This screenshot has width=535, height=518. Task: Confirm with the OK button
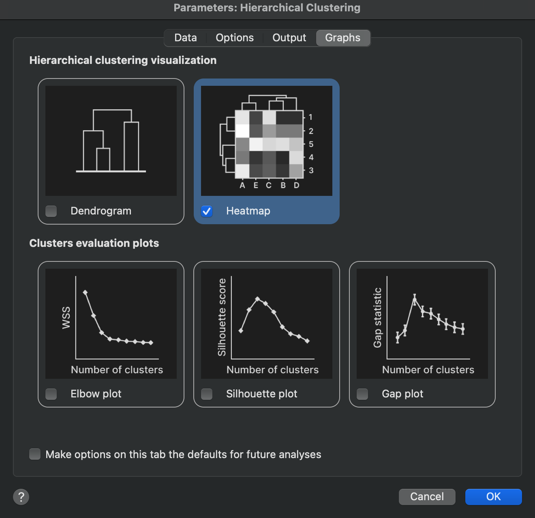[x=493, y=497]
